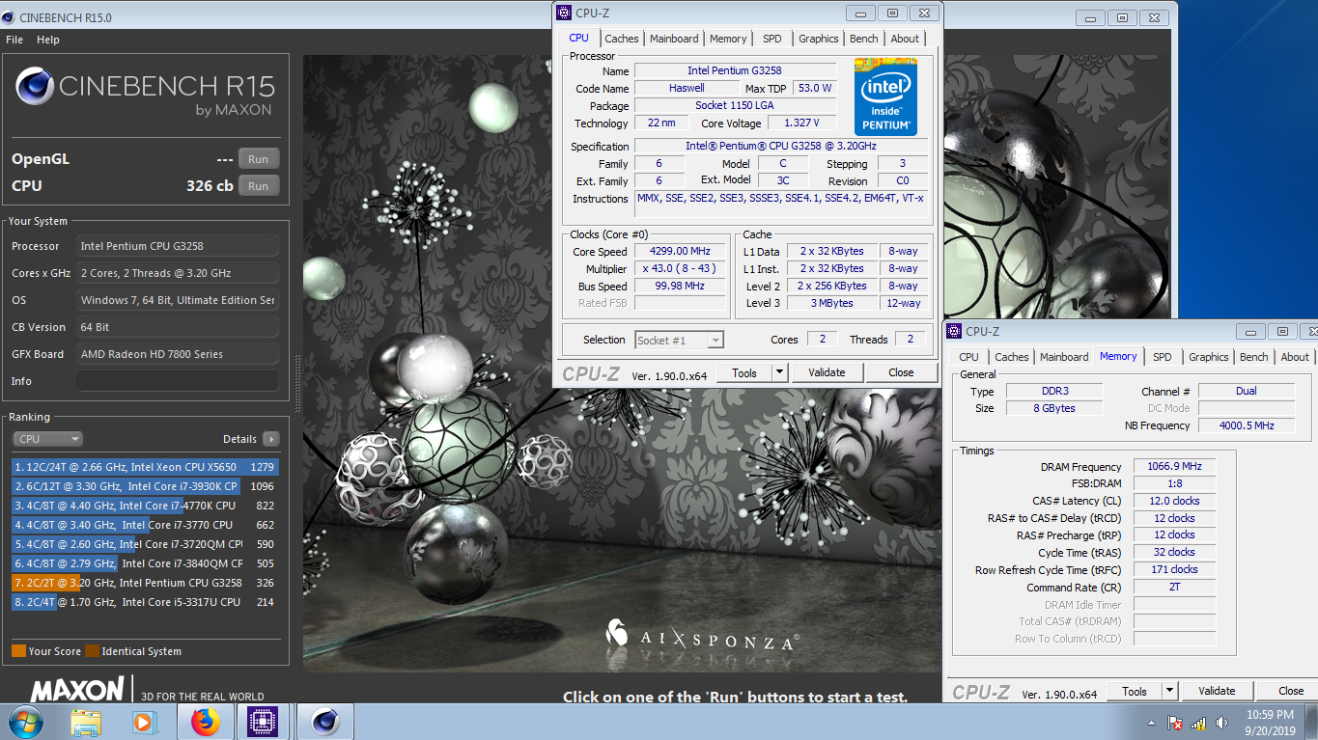Switch to Cinebench taskbar icon
1318x740 pixels.
(324, 722)
